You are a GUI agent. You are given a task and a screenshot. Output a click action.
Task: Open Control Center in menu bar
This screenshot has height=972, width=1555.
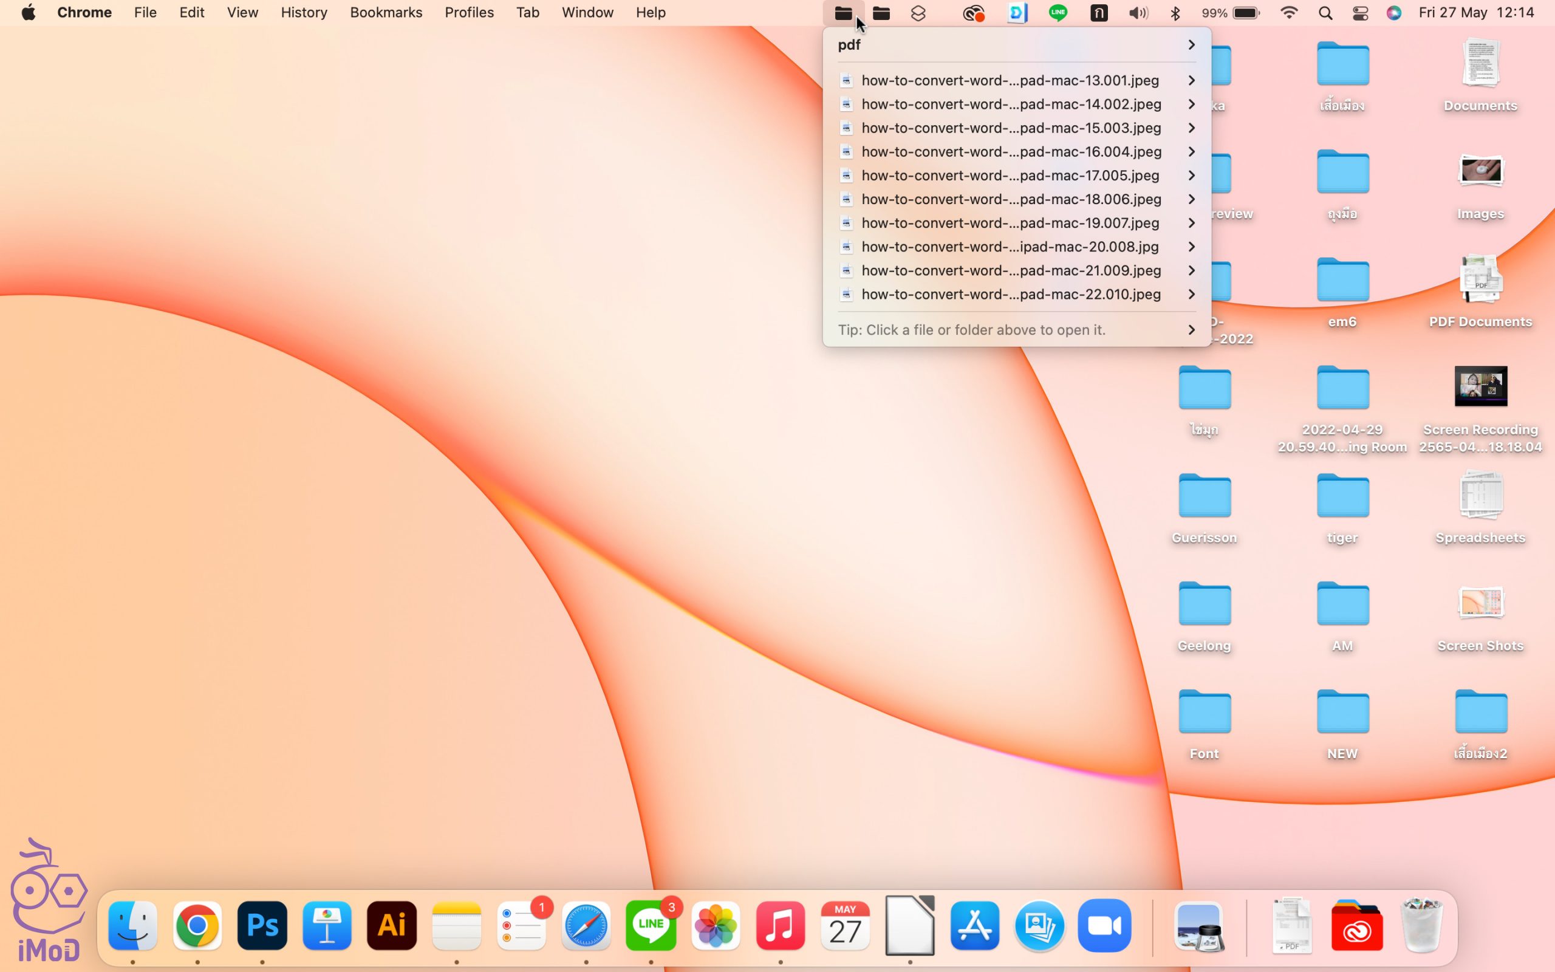tap(1359, 13)
